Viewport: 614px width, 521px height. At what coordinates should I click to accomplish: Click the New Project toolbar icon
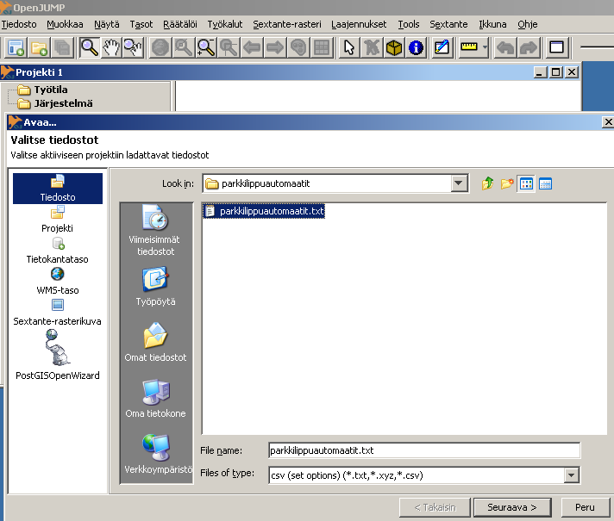(x=16, y=47)
